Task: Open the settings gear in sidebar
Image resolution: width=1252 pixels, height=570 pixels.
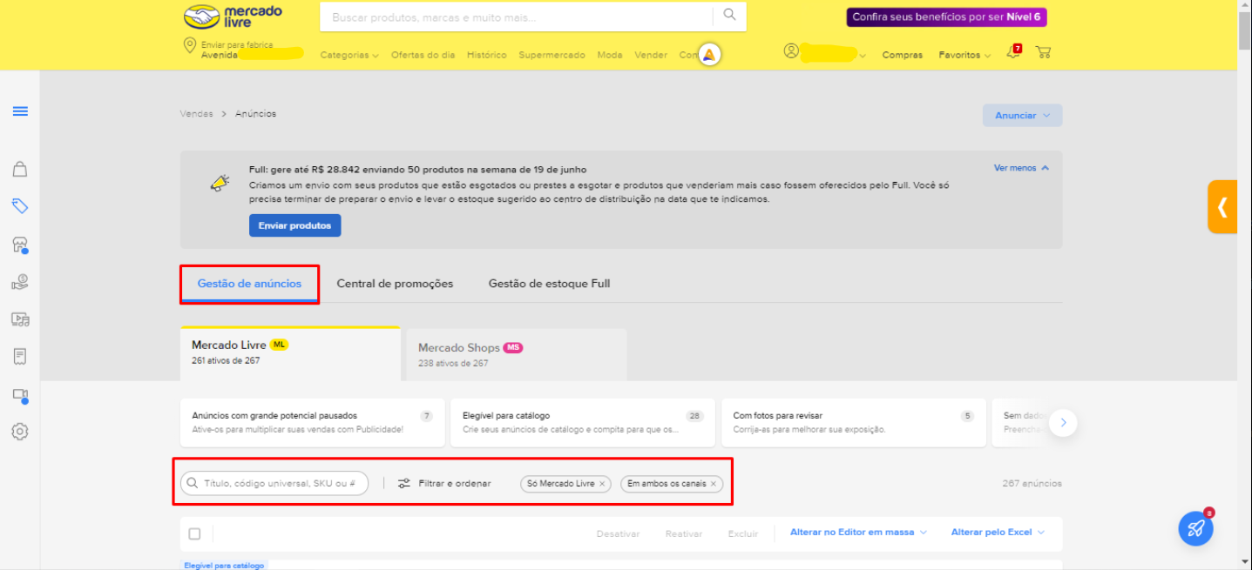Action: pos(19,431)
